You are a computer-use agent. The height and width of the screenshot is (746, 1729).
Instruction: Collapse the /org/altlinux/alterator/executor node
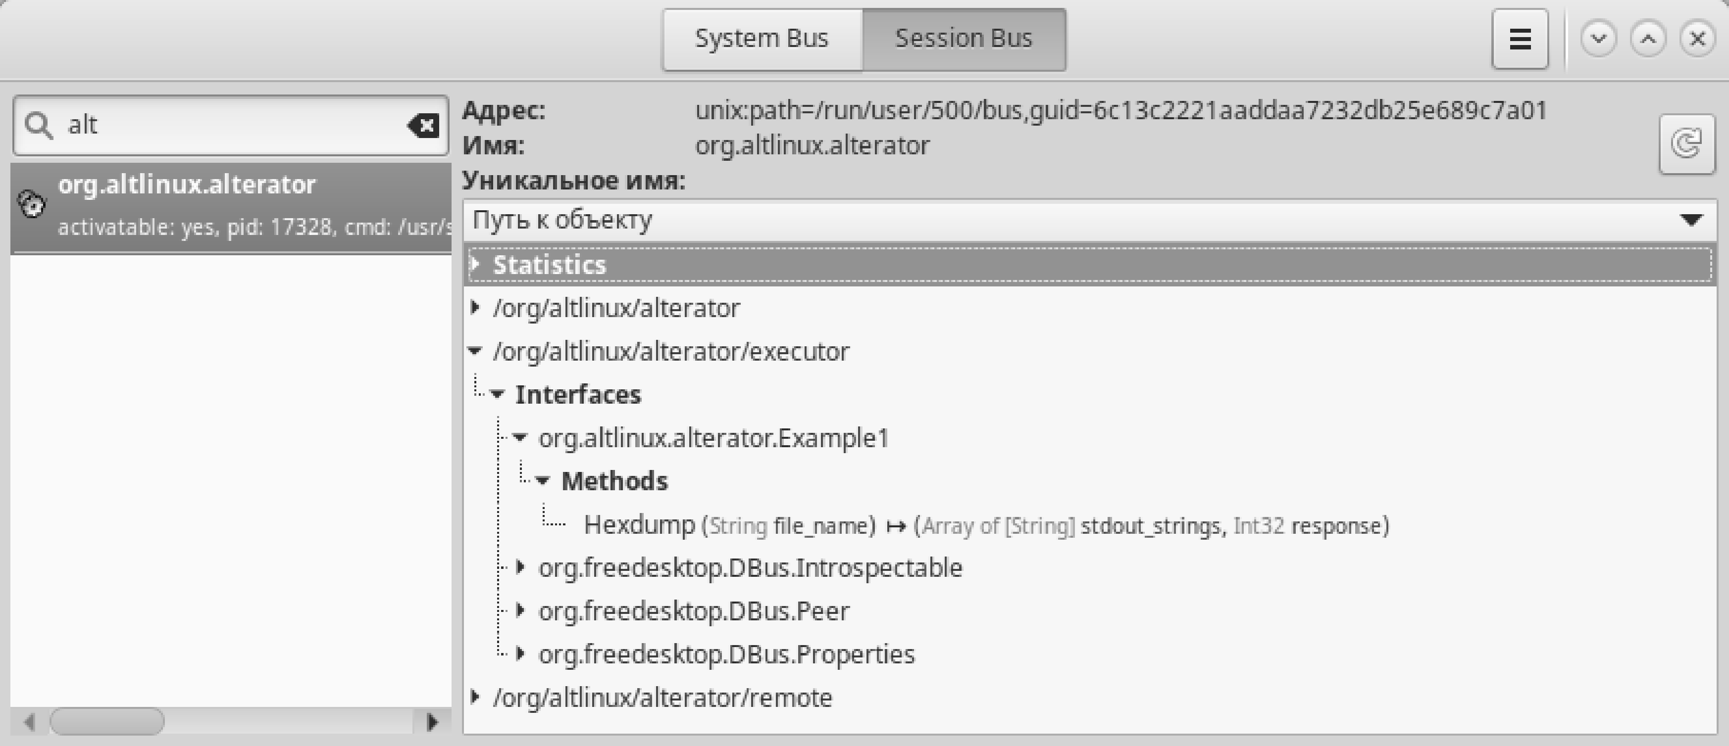click(x=475, y=351)
